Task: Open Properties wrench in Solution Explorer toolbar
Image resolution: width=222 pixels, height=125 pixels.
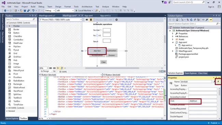Action: click(207, 20)
